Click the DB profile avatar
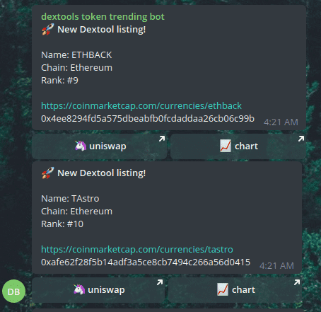Image resolution: width=321 pixels, height=312 pixels. 13,291
